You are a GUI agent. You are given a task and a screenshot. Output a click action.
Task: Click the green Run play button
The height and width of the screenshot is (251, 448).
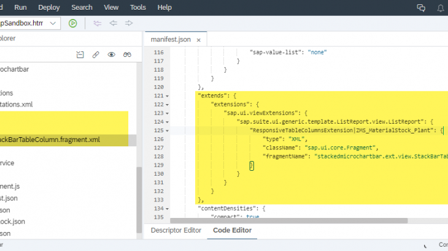pyautogui.click(x=73, y=23)
